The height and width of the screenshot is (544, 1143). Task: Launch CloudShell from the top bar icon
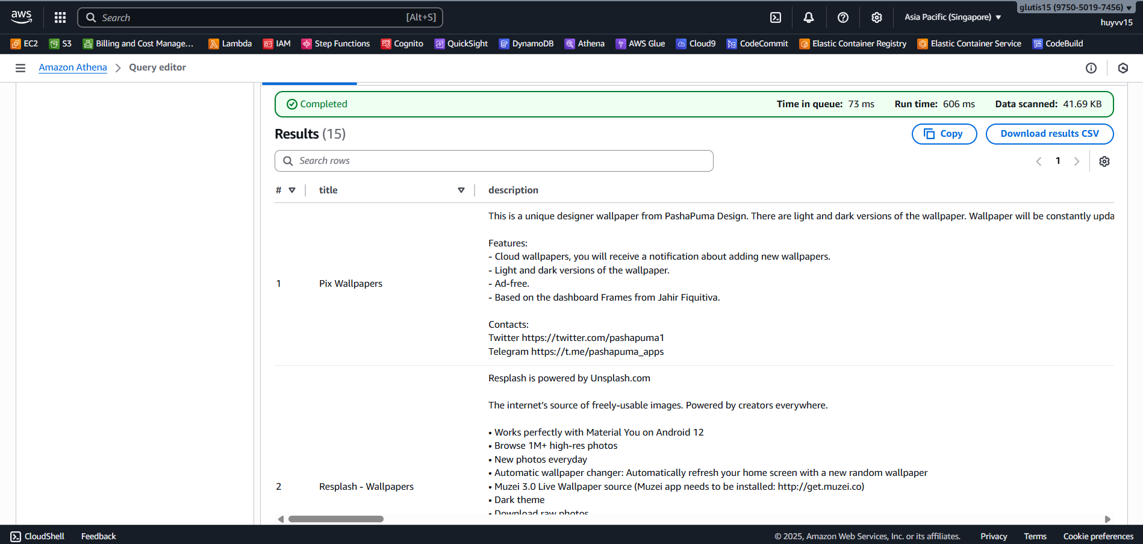[x=776, y=17]
